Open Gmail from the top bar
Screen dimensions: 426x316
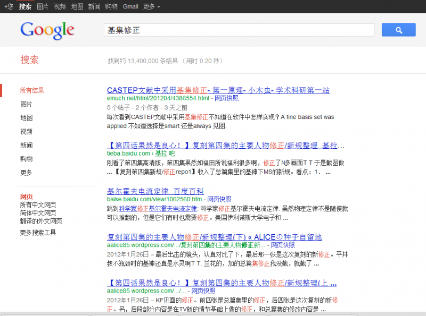[130, 6]
